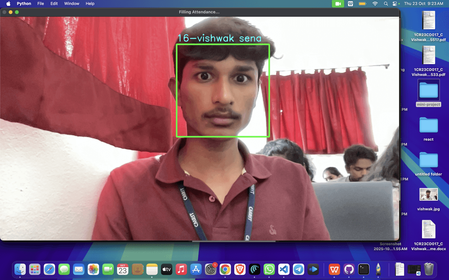Launch GitHub Desktop from the Dock
449x280 pixels.
pyautogui.click(x=349, y=269)
